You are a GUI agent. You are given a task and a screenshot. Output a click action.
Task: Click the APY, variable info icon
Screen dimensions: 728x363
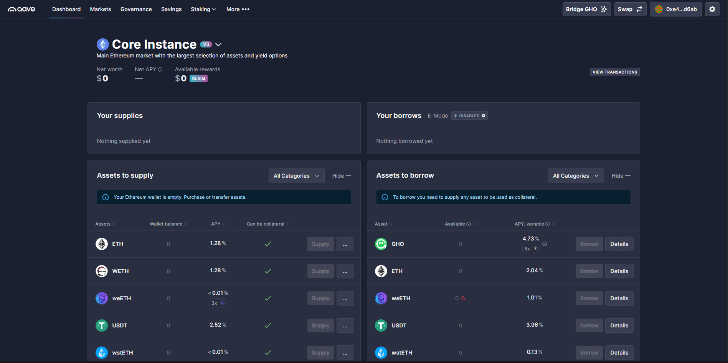(x=548, y=224)
